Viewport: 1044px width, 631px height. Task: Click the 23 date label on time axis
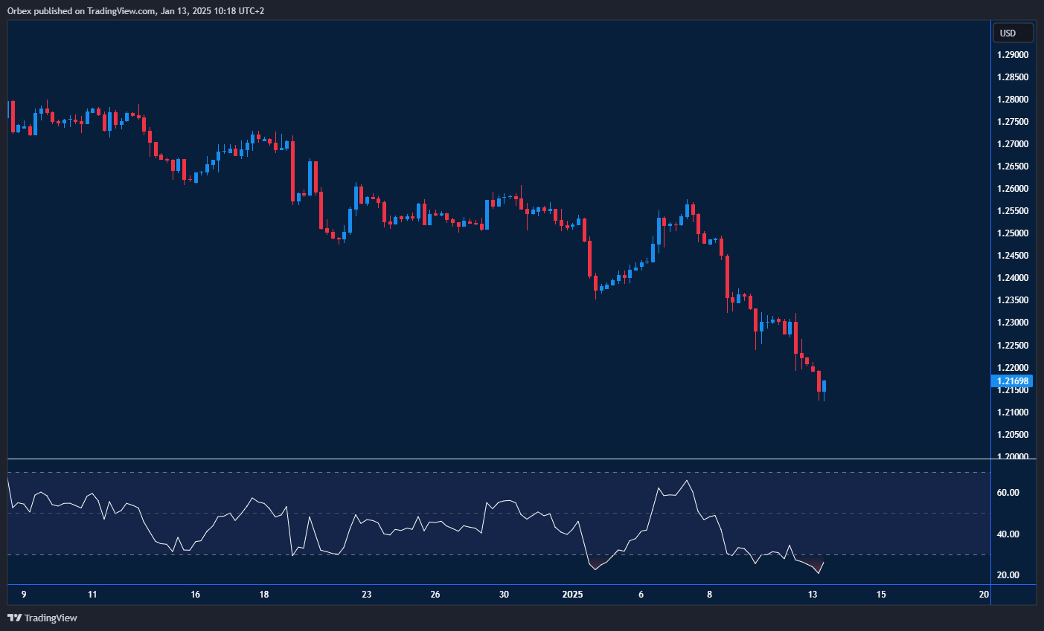click(366, 595)
